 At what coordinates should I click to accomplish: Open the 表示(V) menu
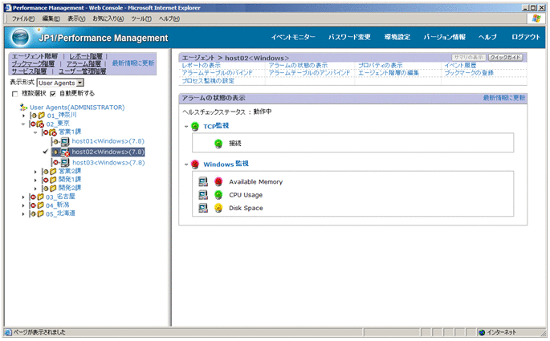[76, 18]
